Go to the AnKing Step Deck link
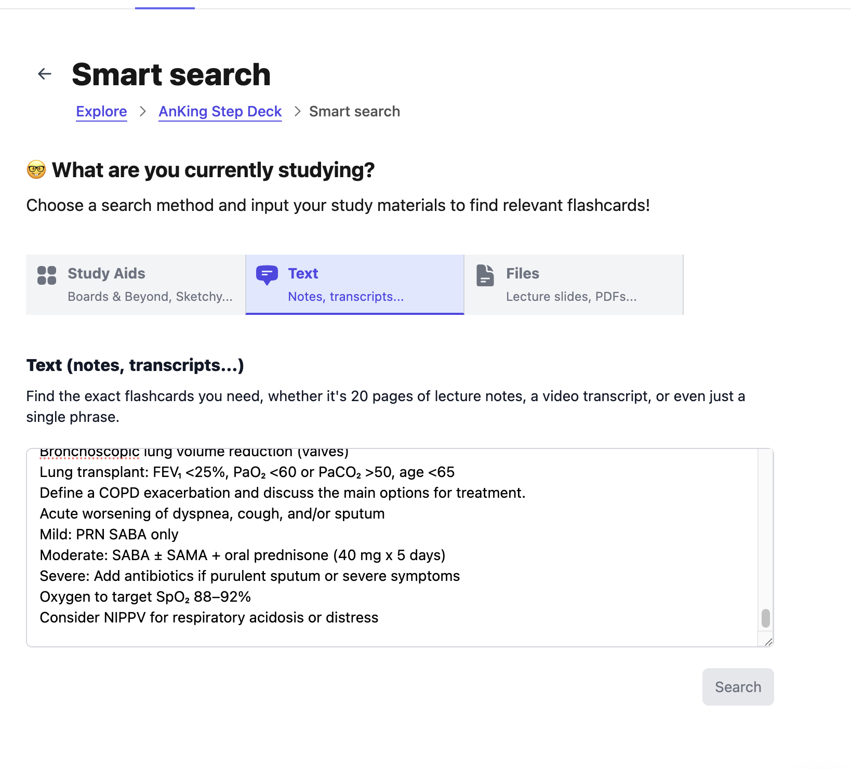This screenshot has width=851, height=769. (220, 112)
